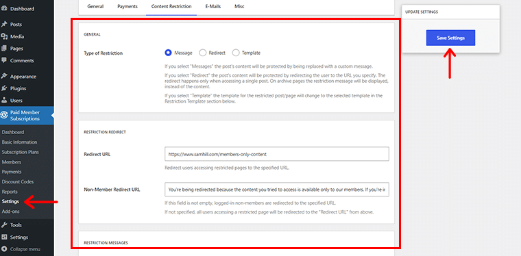Select the Redirect restriction type

pos(202,53)
